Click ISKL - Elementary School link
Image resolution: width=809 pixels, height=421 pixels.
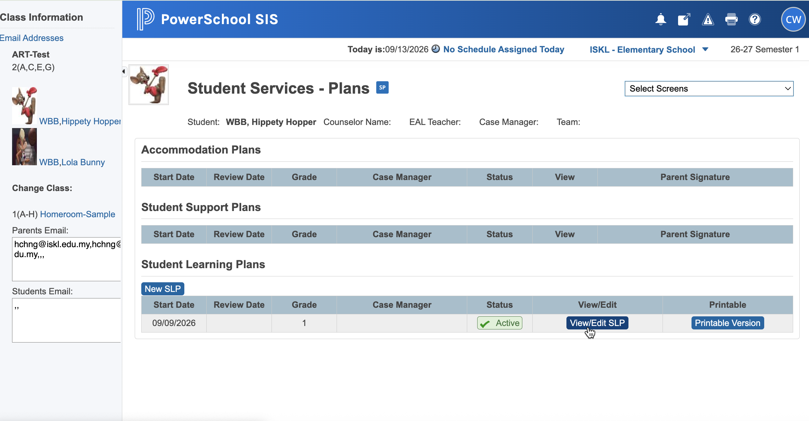(642, 50)
